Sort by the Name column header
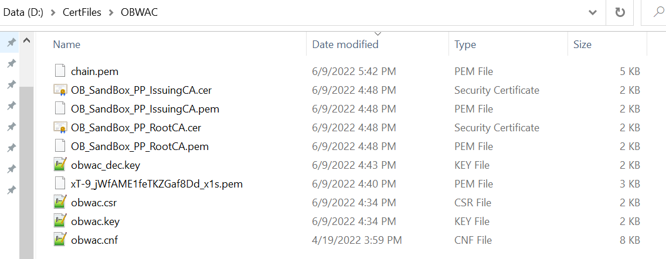The width and height of the screenshot is (666, 259). click(66, 45)
